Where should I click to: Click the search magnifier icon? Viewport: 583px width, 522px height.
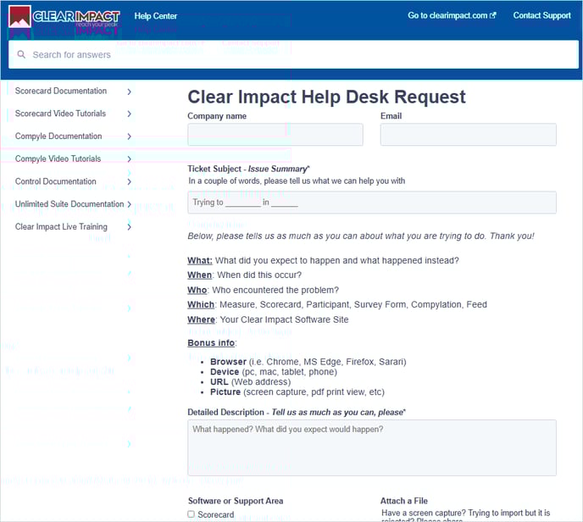[21, 54]
